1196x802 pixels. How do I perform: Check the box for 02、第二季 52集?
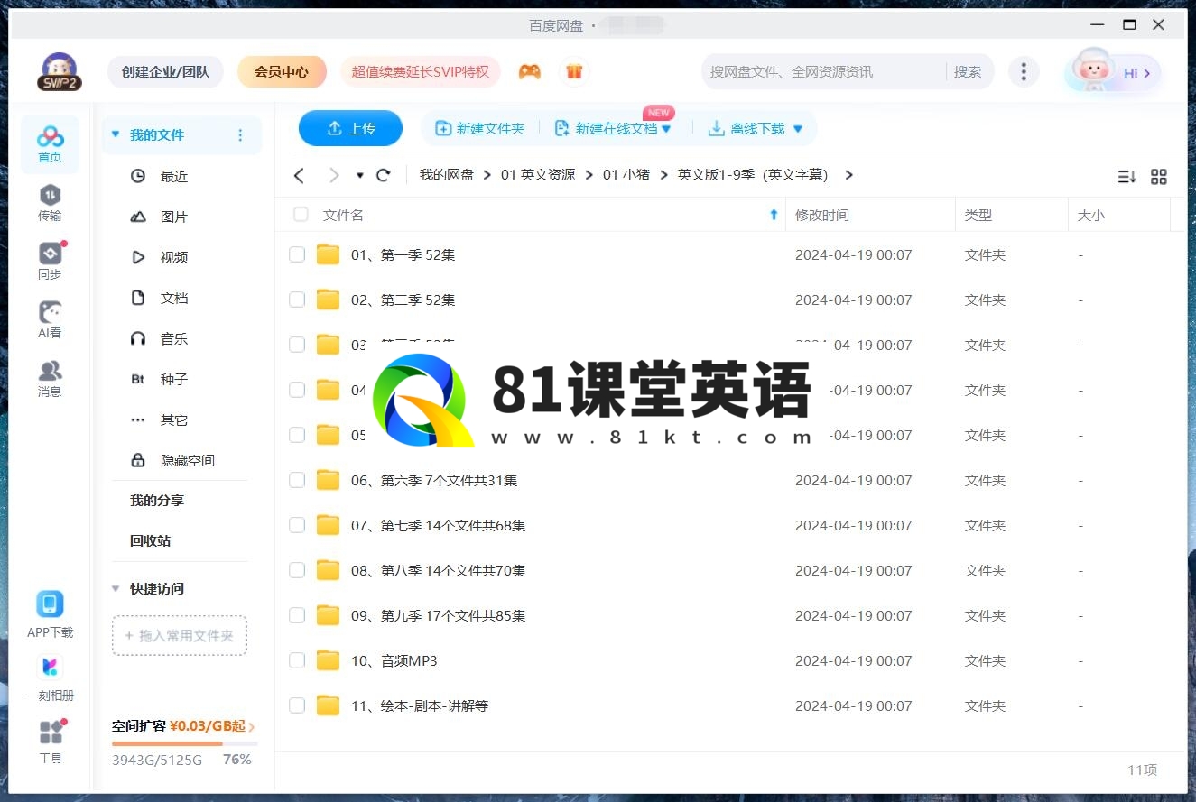[297, 300]
